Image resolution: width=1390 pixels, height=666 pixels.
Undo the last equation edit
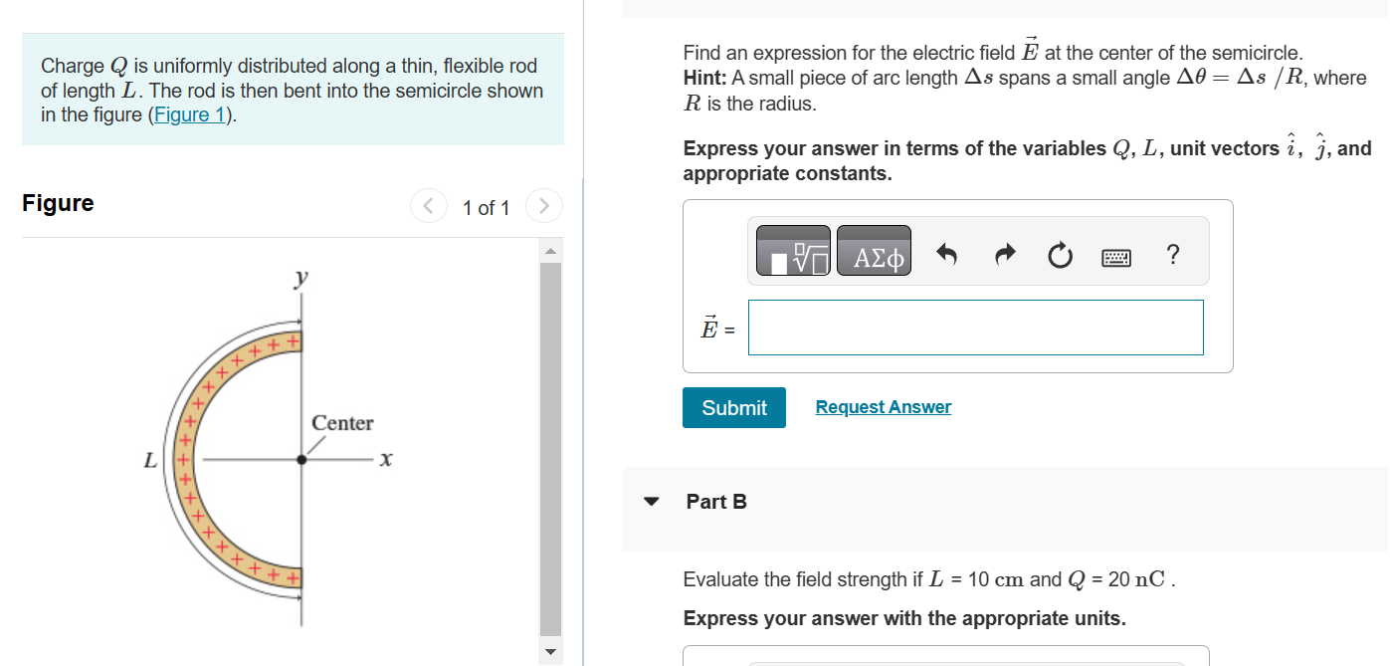pos(946,254)
